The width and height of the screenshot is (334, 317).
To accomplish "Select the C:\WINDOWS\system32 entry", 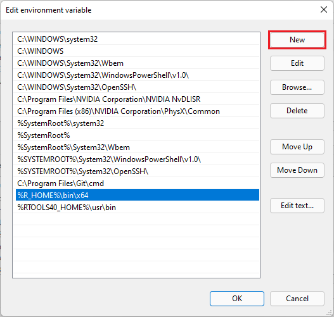I will [136, 39].
